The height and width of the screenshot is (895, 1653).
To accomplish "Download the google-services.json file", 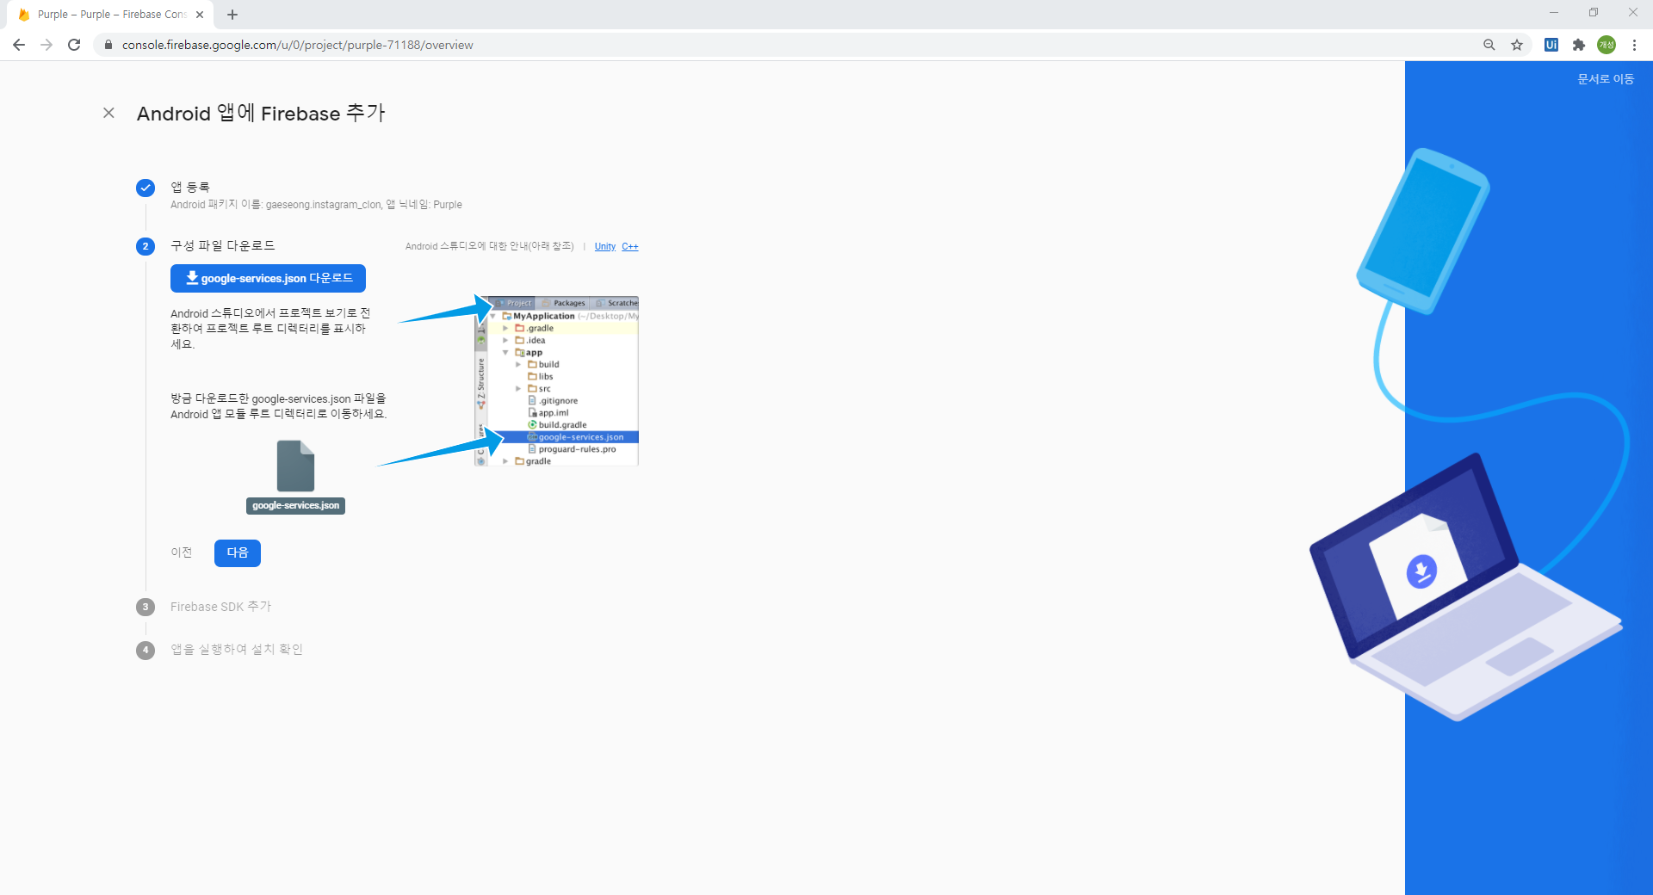I will 268,278.
